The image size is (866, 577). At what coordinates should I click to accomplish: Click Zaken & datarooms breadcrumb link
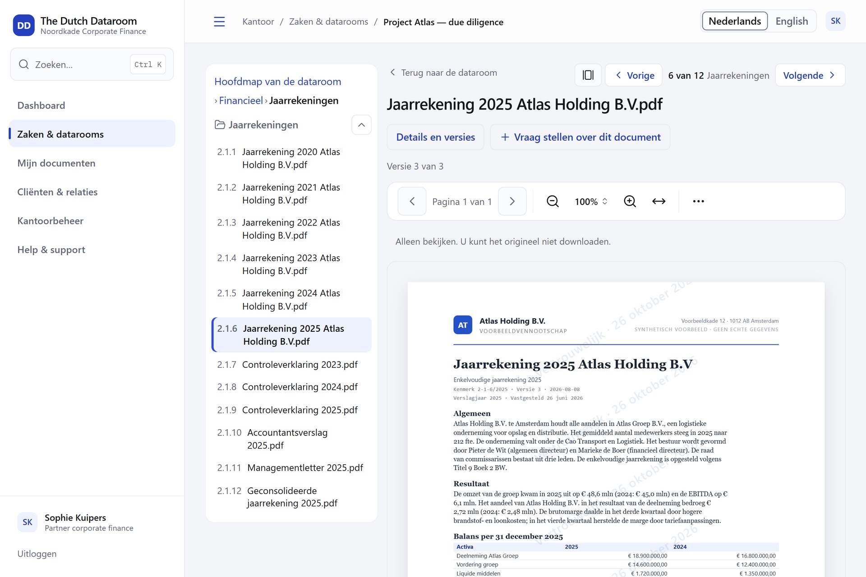(328, 22)
